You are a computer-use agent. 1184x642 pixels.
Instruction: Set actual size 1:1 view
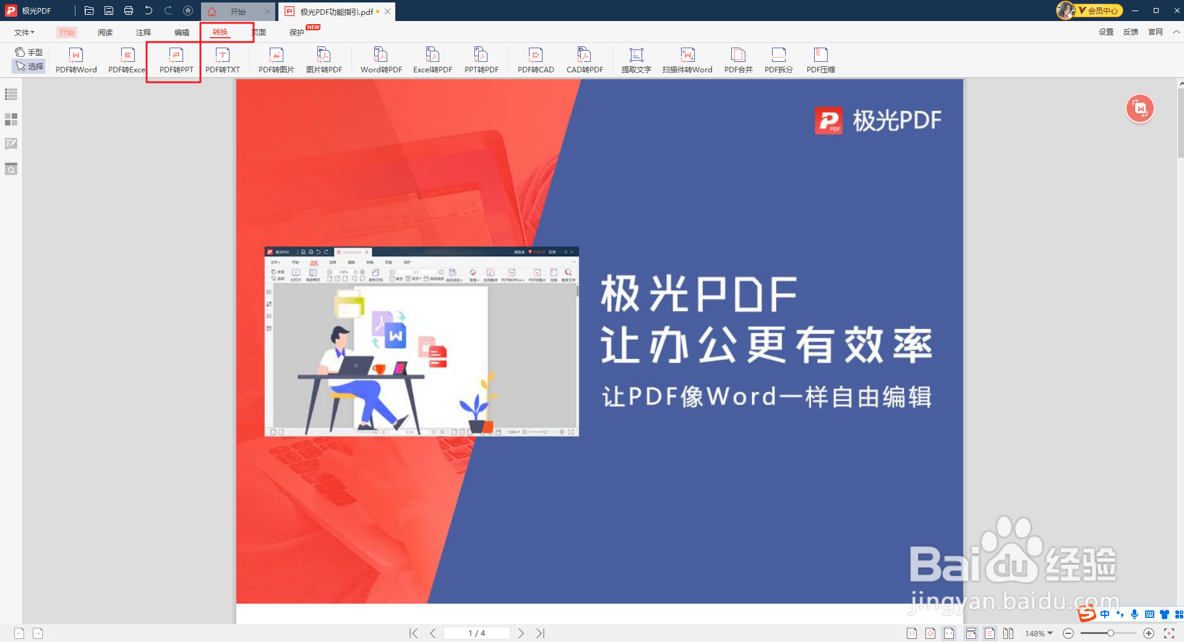912,633
